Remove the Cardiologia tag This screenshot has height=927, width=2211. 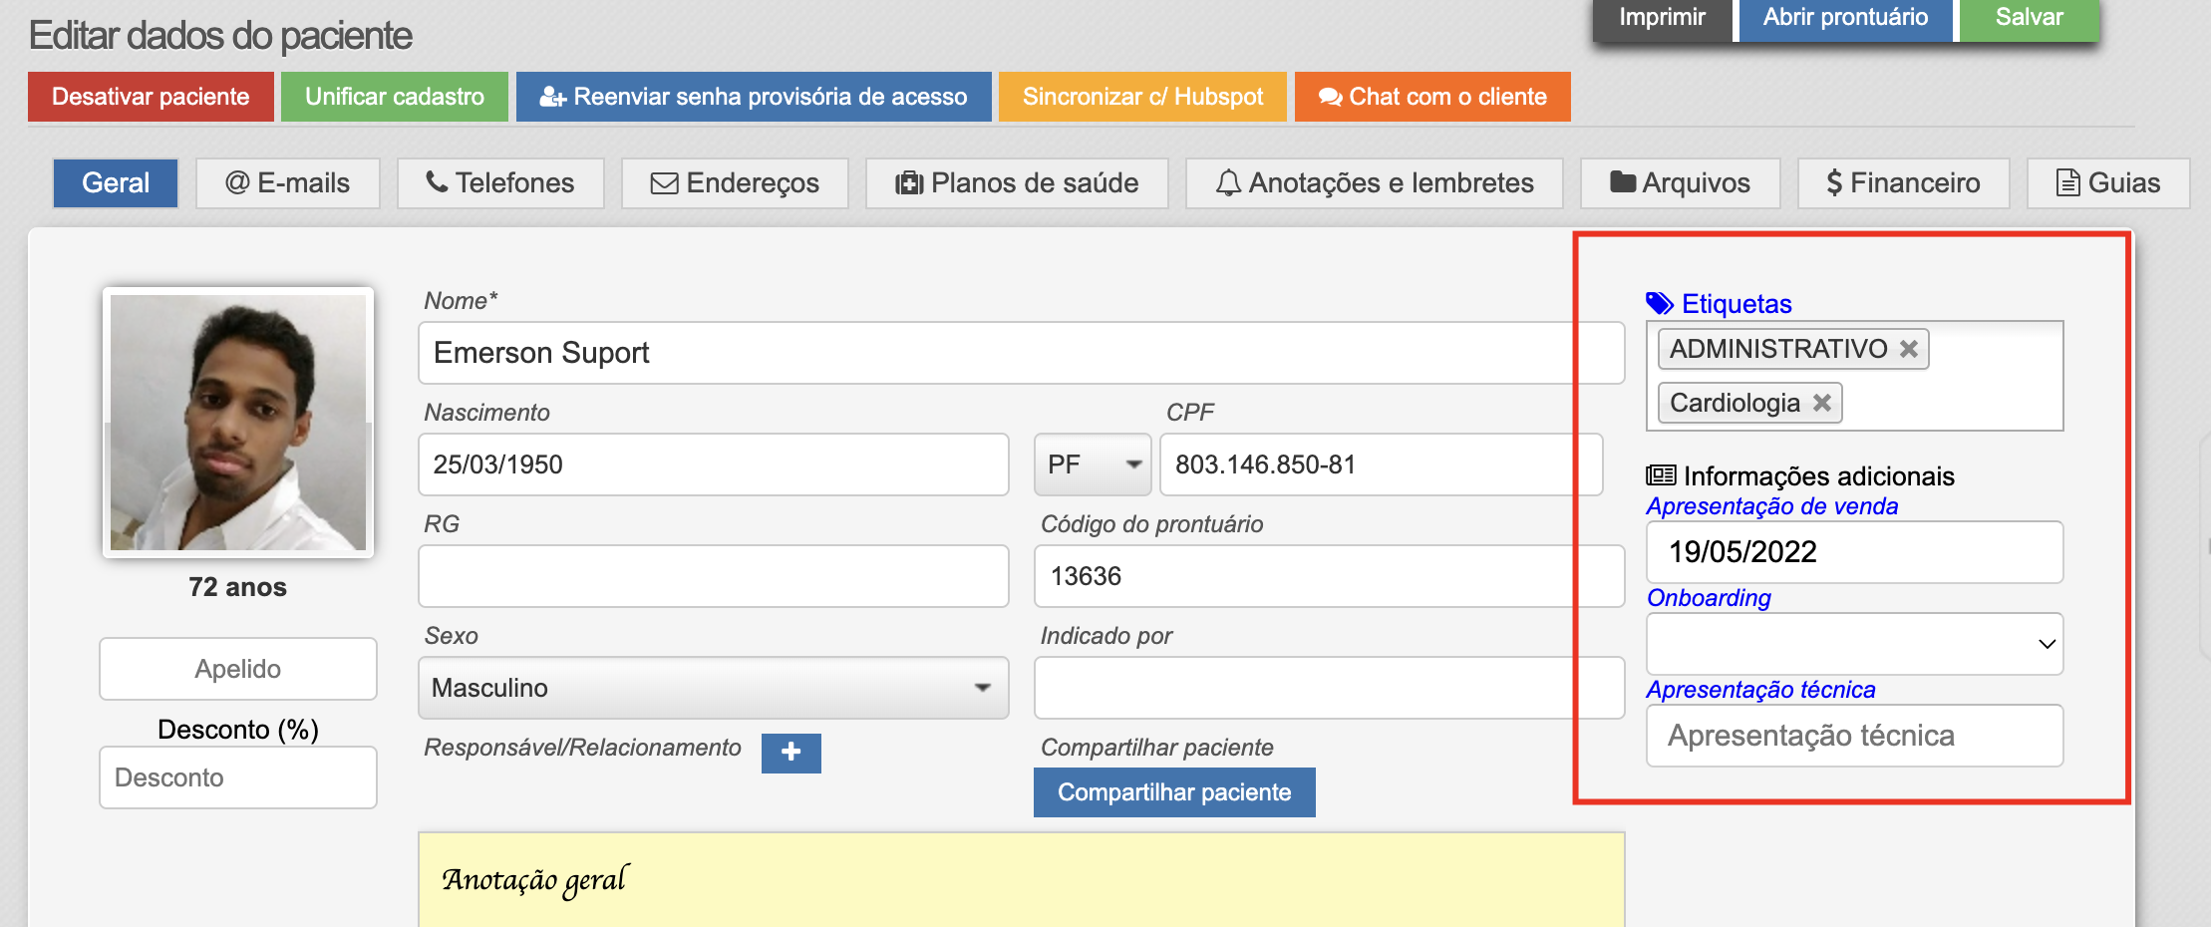pos(1821,403)
